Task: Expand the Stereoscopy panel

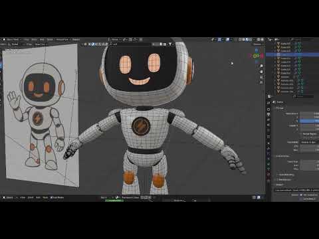Action: click(x=284, y=179)
